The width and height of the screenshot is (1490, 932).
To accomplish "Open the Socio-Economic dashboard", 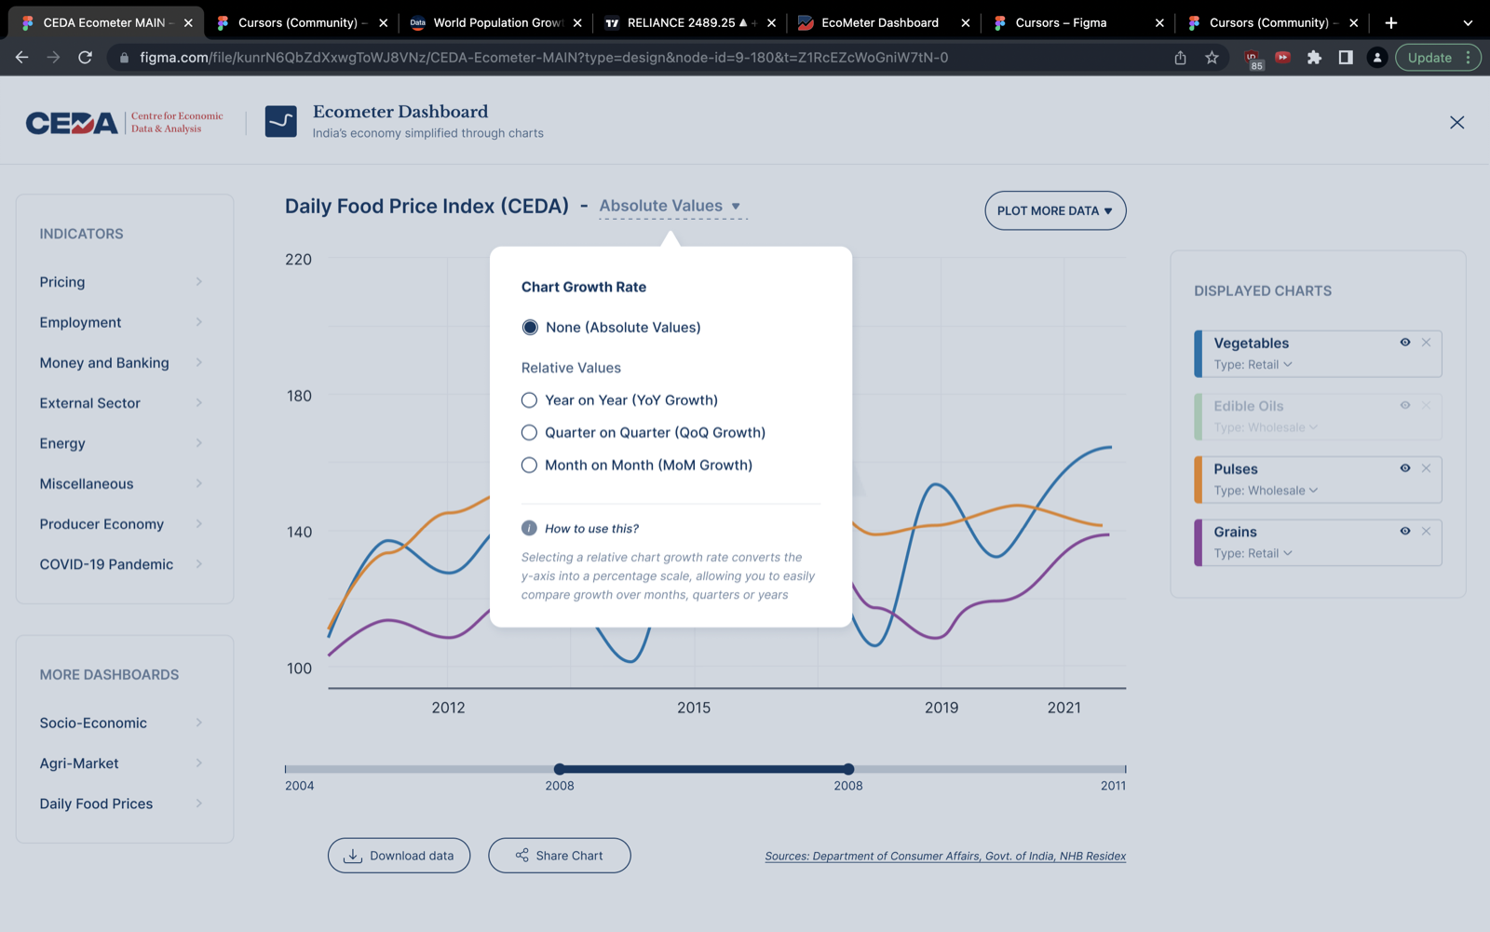I will tap(121, 723).
